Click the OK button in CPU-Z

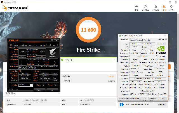tap(52, 90)
